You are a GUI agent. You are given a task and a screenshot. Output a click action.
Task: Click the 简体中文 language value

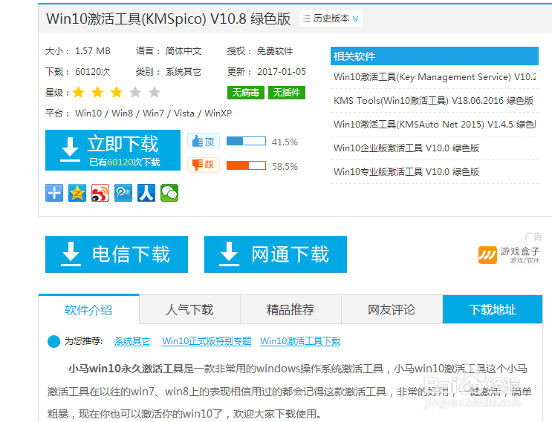(x=184, y=51)
